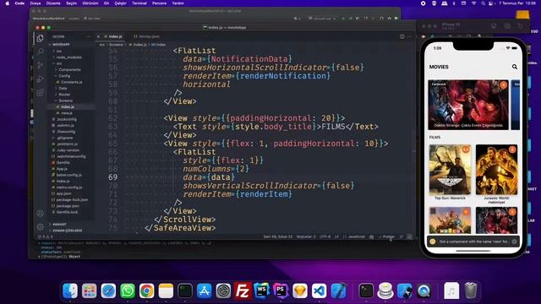This screenshot has width=541, height=304.
Task: Open Google Chrome from the Dock
Action: click(146, 290)
